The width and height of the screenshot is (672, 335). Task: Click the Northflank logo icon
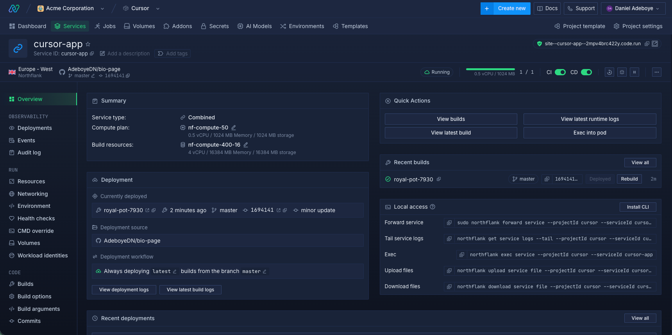click(x=14, y=8)
